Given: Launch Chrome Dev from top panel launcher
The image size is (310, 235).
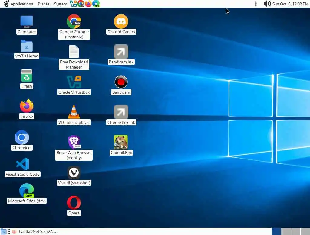Looking at the screenshot, I should [x=81, y=4].
